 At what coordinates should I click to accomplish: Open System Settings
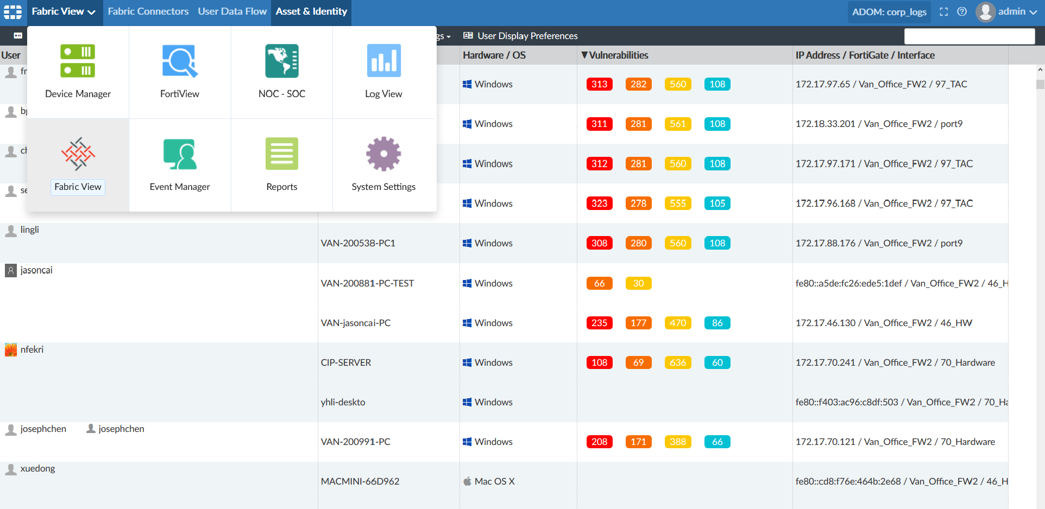tap(383, 164)
